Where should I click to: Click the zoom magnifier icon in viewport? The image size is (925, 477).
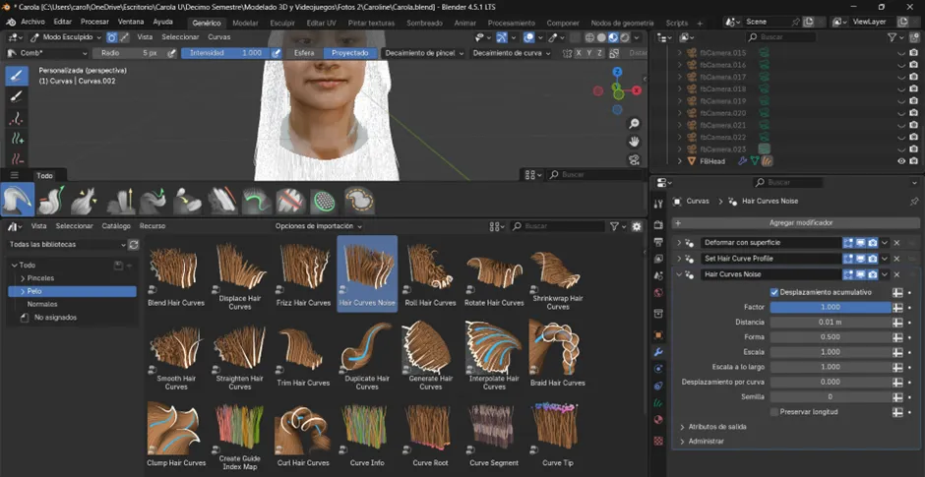pyautogui.click(x=635, y=123)
